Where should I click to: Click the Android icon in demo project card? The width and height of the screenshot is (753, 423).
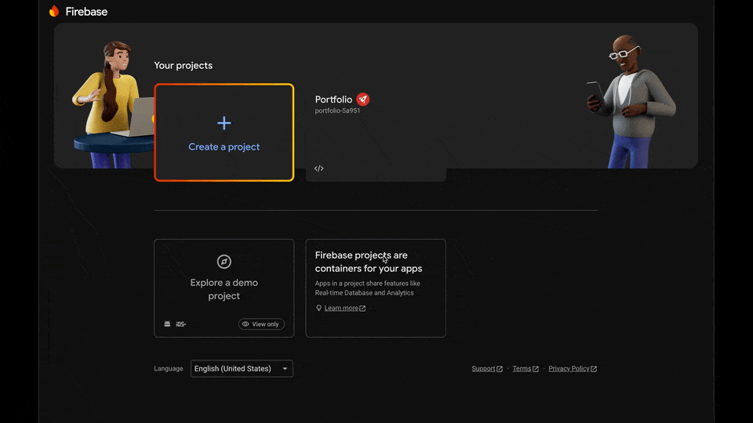click(x=167, y=324)
